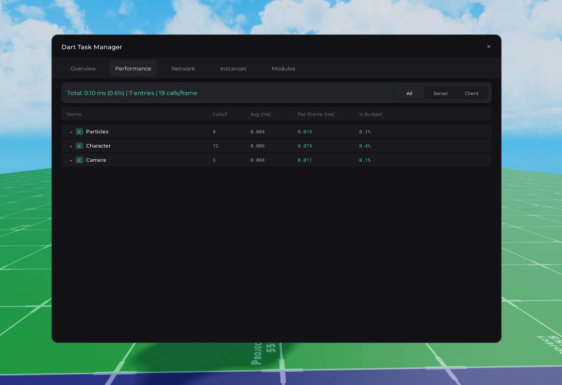Viewport: 562px width, 385px height.
Task: Click Character calls value 12
Action: pos(216,146)
